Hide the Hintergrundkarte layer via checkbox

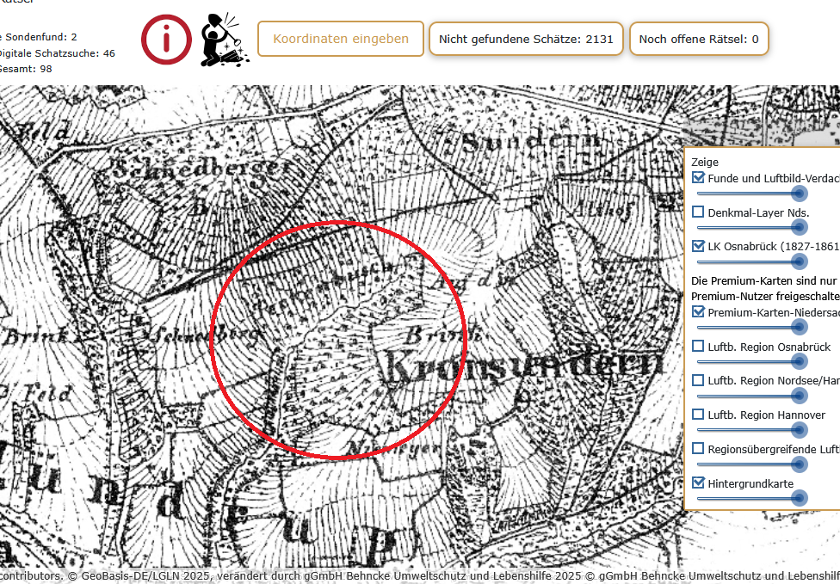pyautogui.click(x=699, y=483)
